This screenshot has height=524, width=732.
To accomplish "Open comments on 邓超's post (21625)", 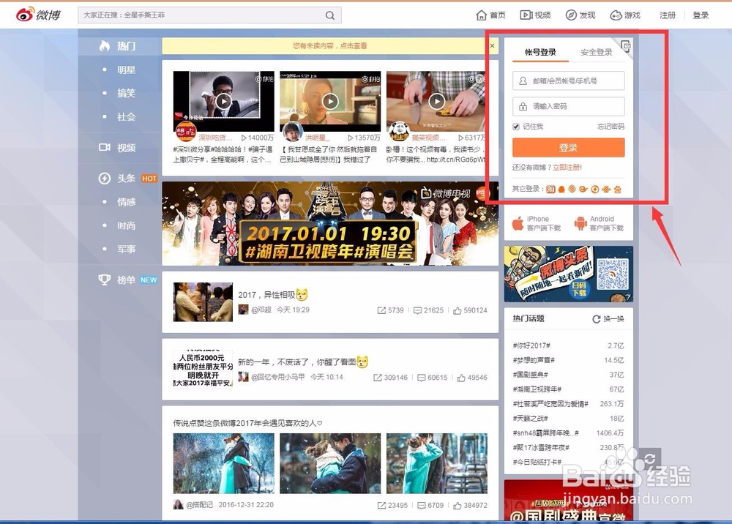I will point(428,310).
